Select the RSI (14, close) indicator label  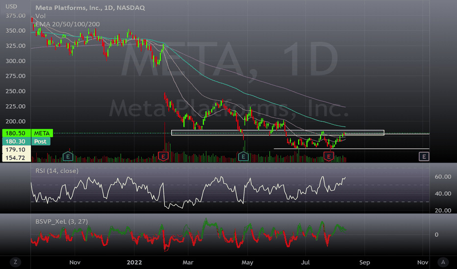pos(57,171)
